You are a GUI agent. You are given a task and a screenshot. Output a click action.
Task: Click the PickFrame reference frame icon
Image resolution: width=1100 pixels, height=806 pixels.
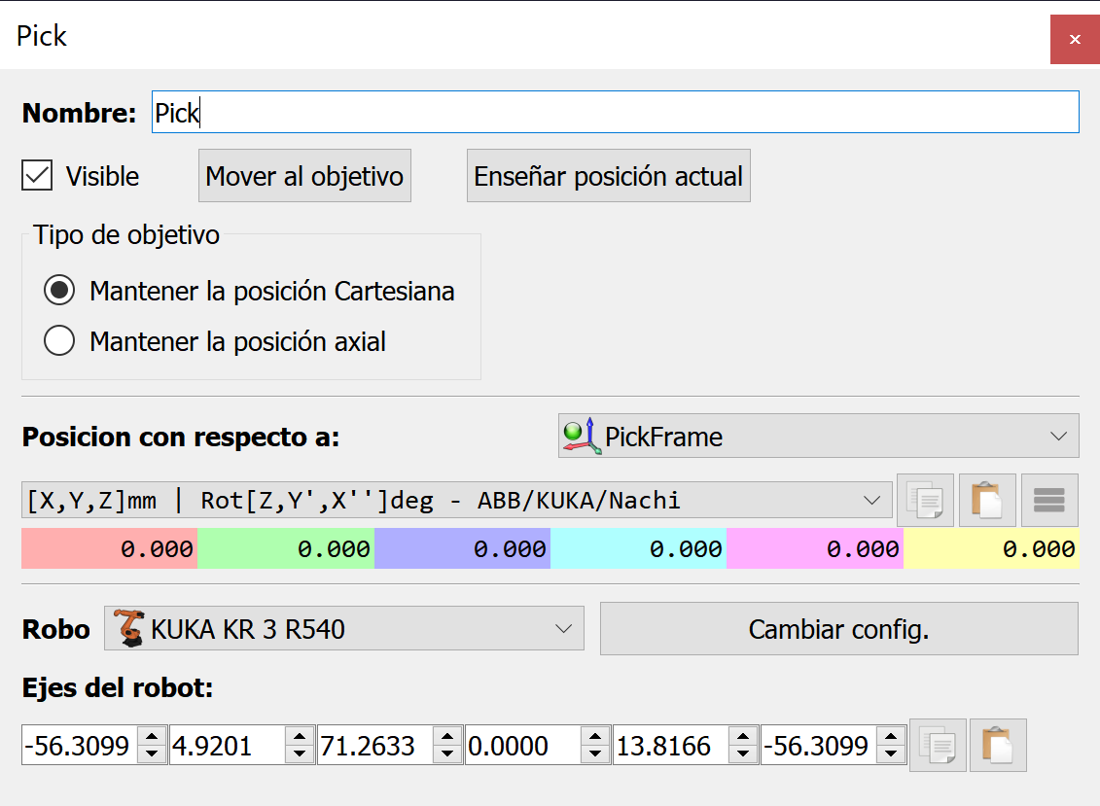(x=582, y=437)
